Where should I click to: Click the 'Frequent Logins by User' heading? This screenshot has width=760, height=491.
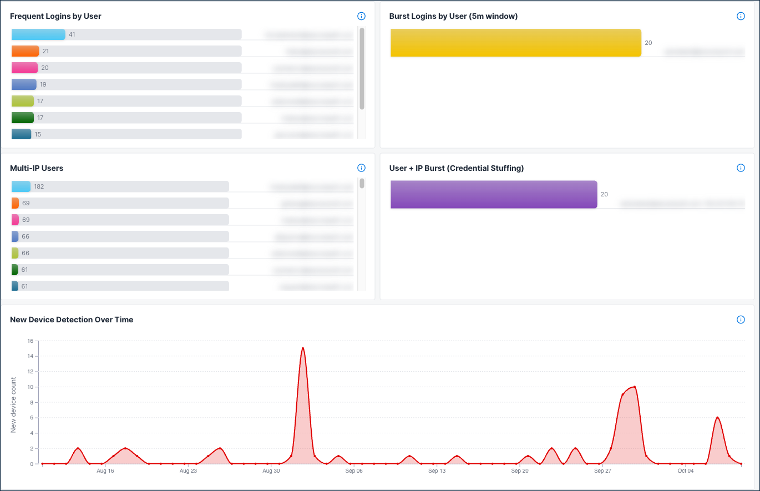click(x=55, y=16)
